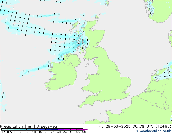This screenshot has height=133, width=172.
Task: Pick the 40–45 mm bright magenta swatch
Action: tap(74, 129)
